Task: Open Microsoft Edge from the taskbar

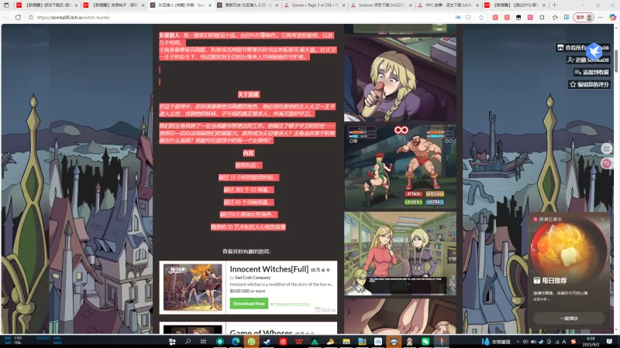Action: coord(236,342)
